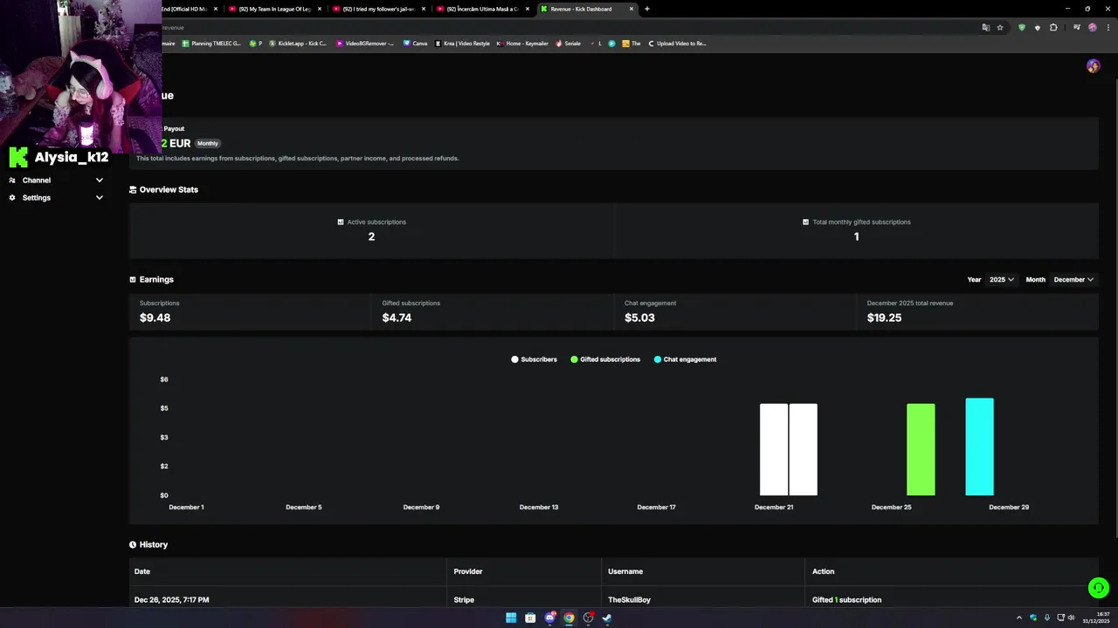This screenshot has width=1118, height=628.
Task: Expand the Settings sidebar menu
Action: pos(99,198)
